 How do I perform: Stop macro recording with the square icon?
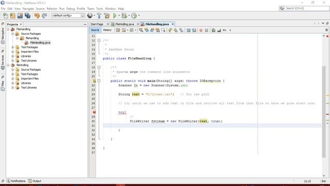206,30
